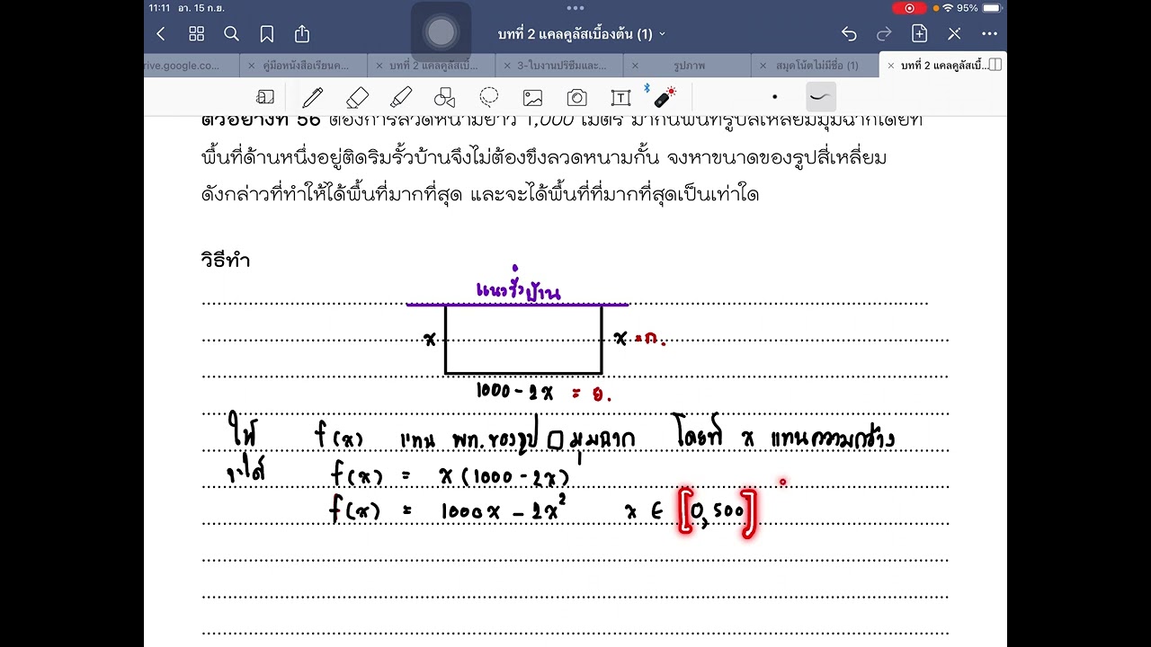
Task: Close the คู่มือหนังสือเรียนค... tab
Action: click(253, 66)
